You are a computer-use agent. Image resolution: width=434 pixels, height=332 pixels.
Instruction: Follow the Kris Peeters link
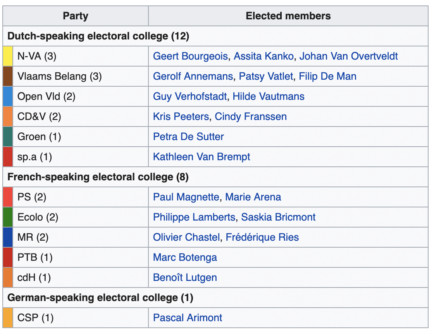[x=181, y=117]
